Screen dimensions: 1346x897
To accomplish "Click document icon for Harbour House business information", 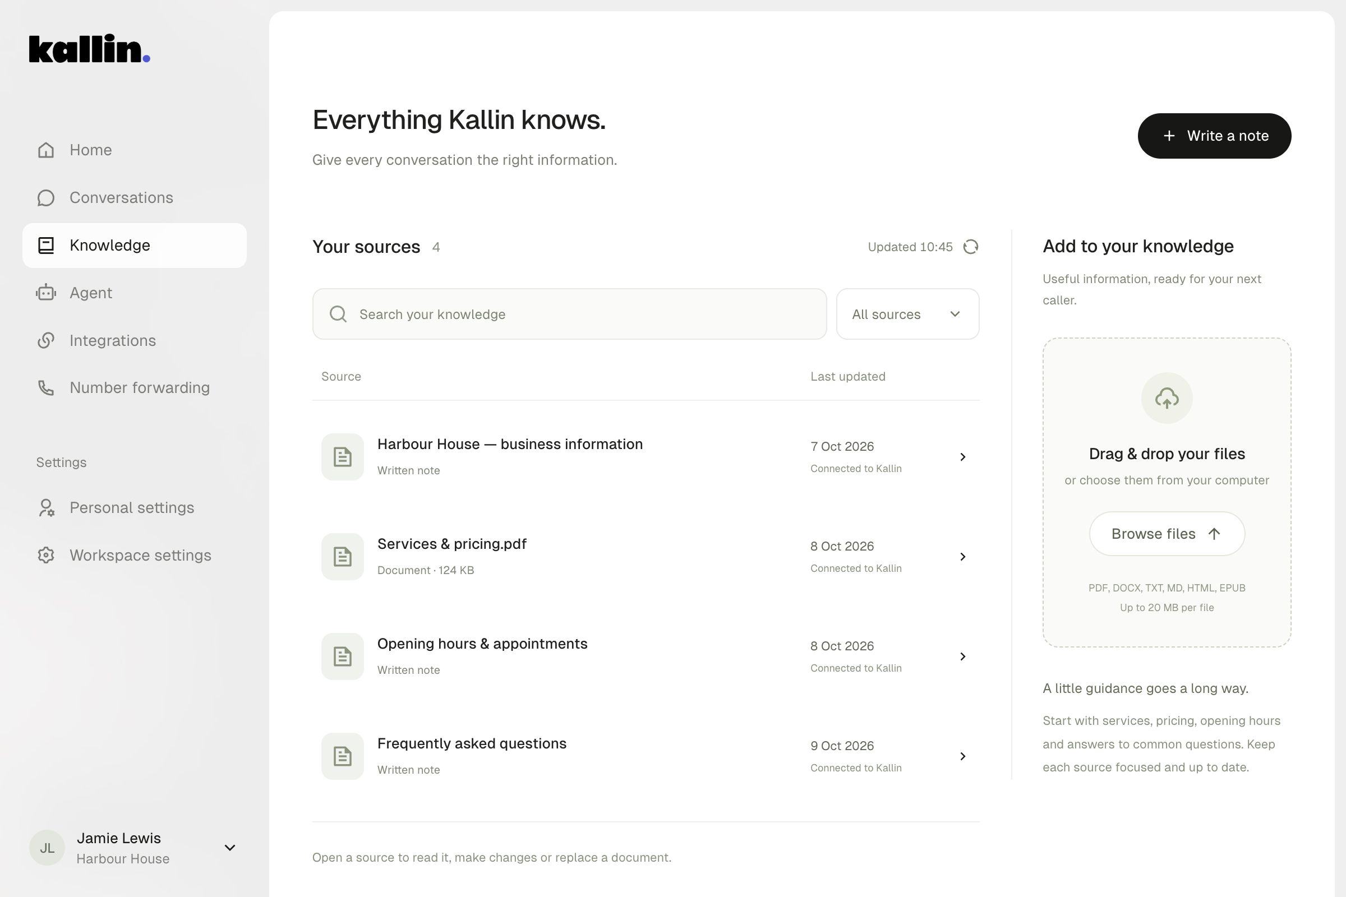I will coord(342,457).
